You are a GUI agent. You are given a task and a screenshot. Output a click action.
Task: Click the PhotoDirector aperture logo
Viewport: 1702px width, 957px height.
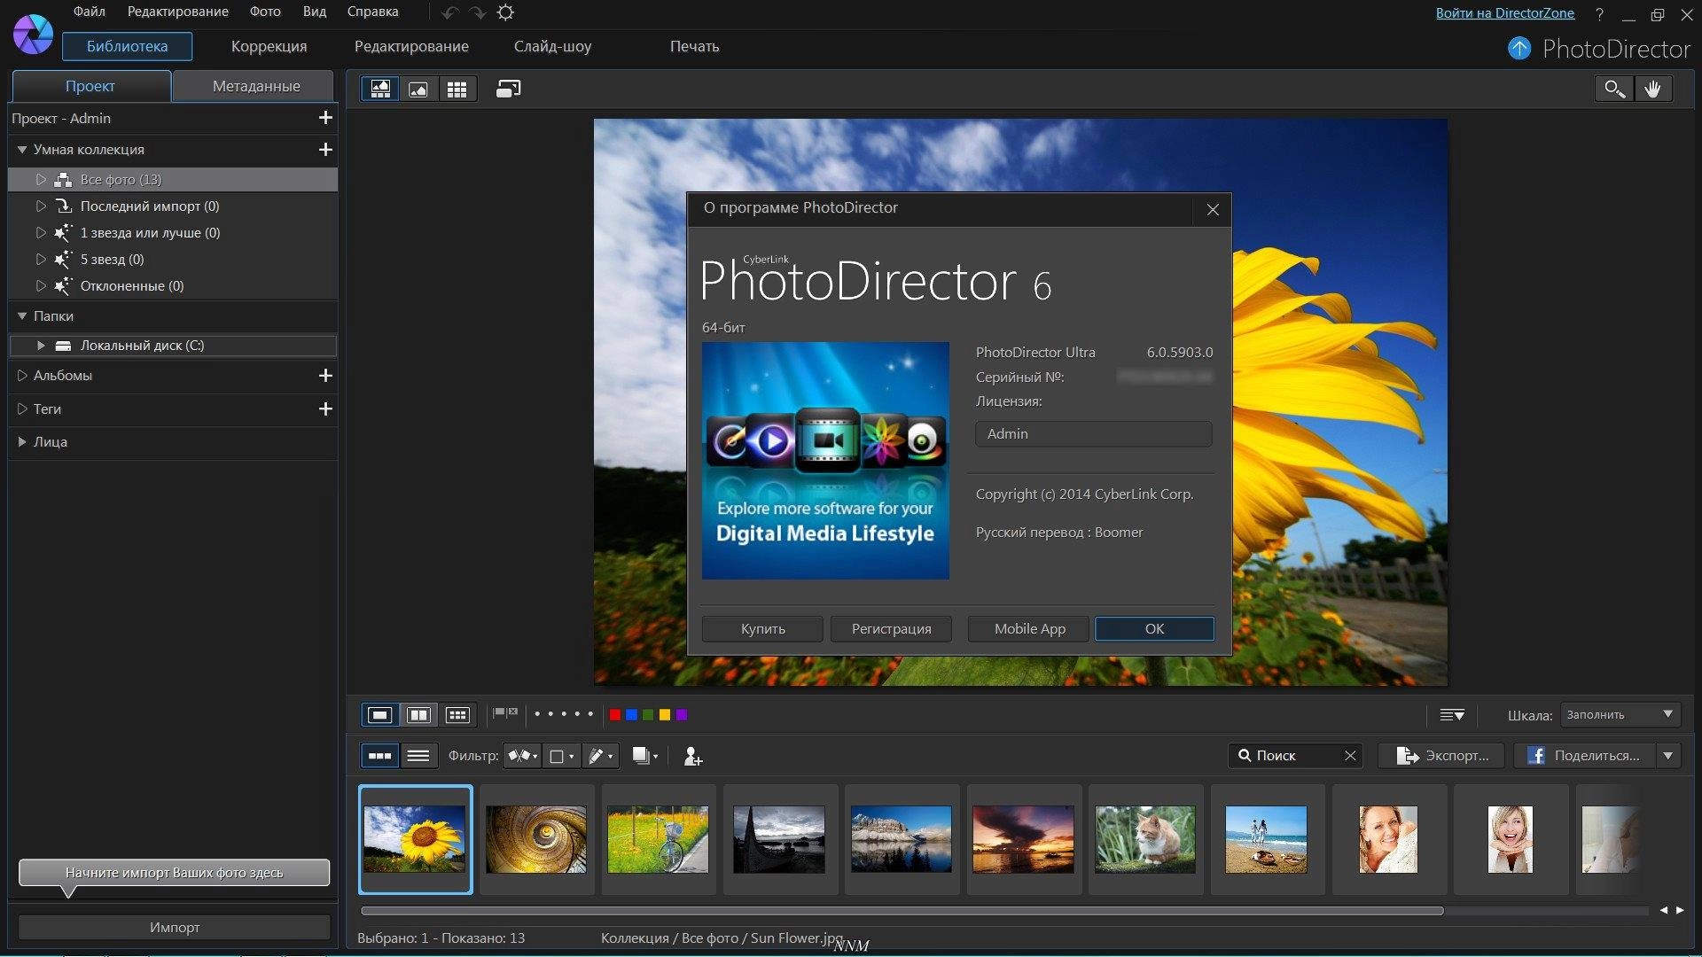33,34
